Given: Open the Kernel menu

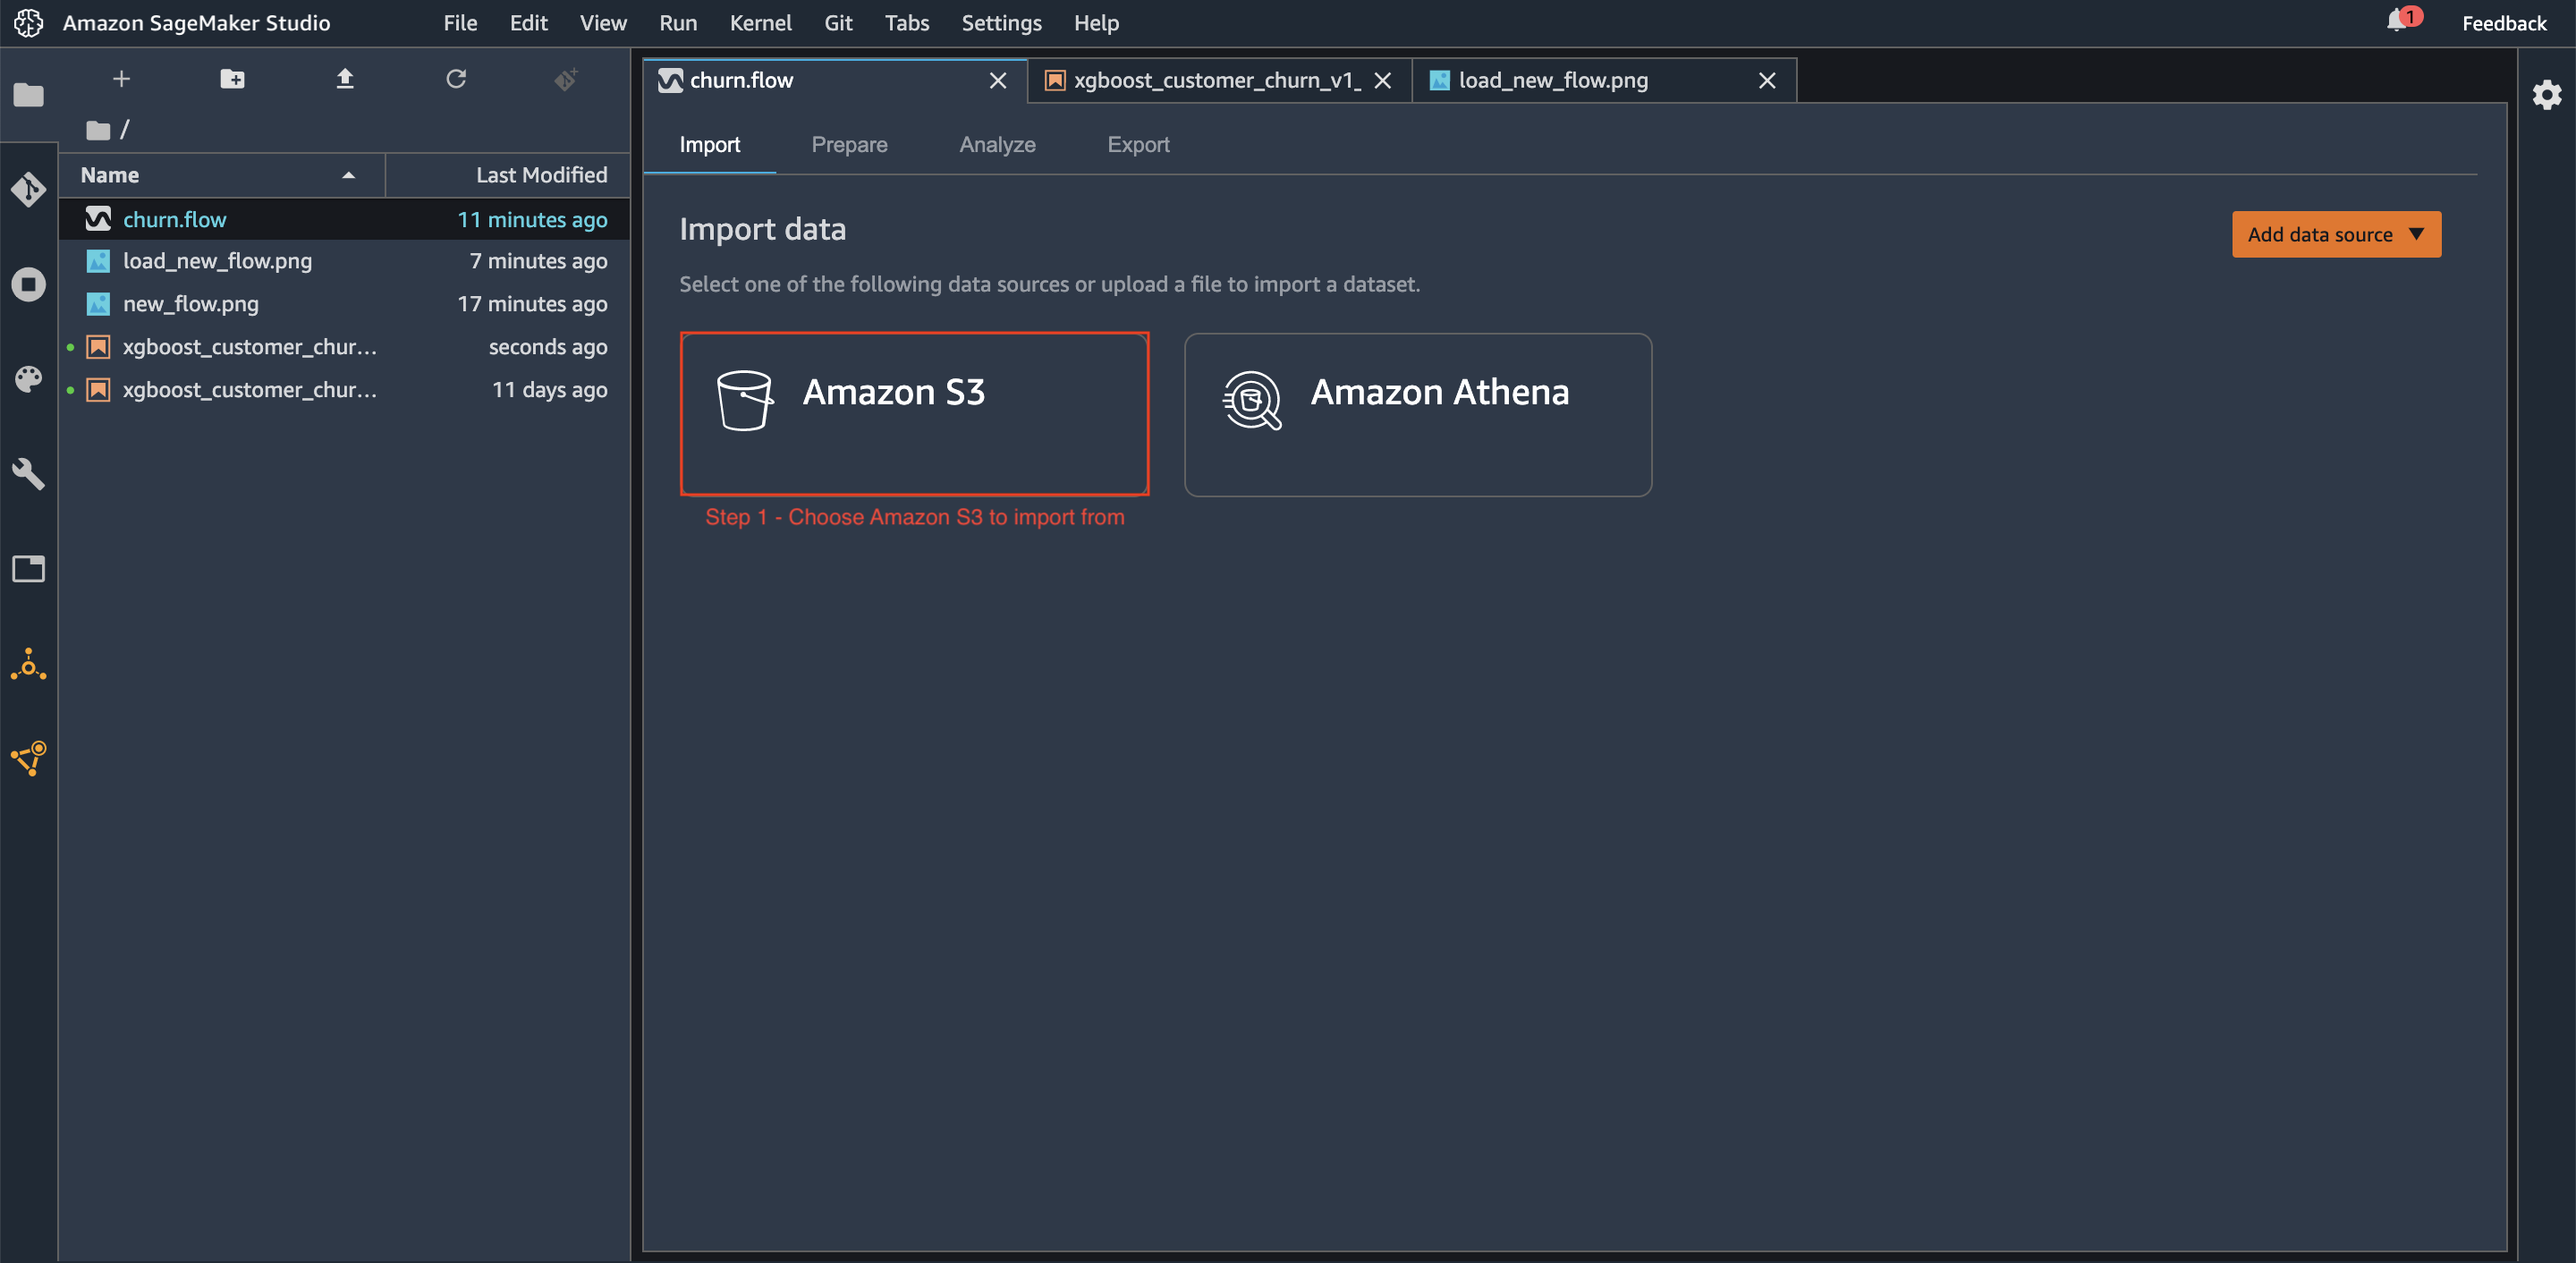Looking at the screenshot, I should click(760, 22).
